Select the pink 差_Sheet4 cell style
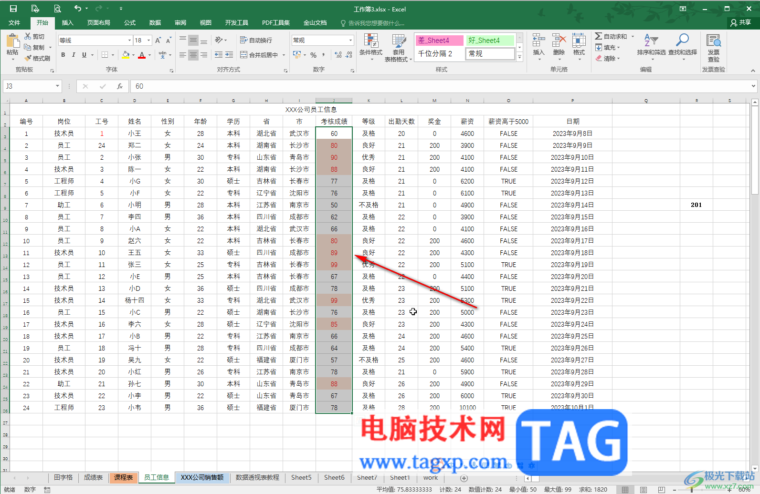 [x=439, y=41]
